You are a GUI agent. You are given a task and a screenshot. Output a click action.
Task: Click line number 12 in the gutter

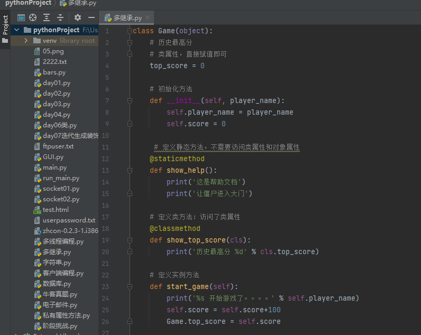105,159
